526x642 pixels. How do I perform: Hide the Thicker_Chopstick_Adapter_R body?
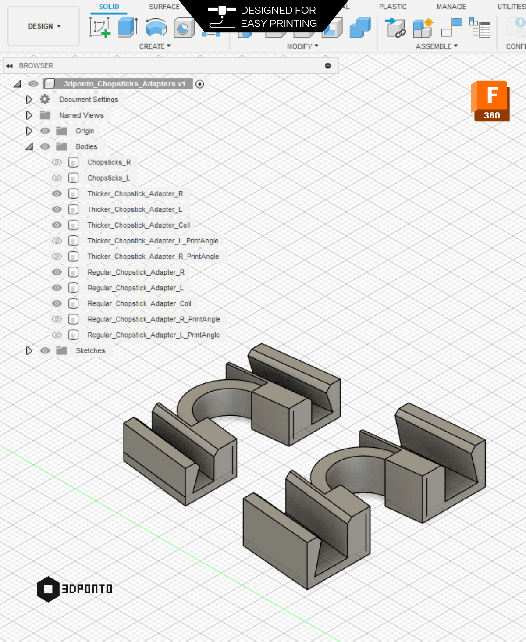(57, 194)
